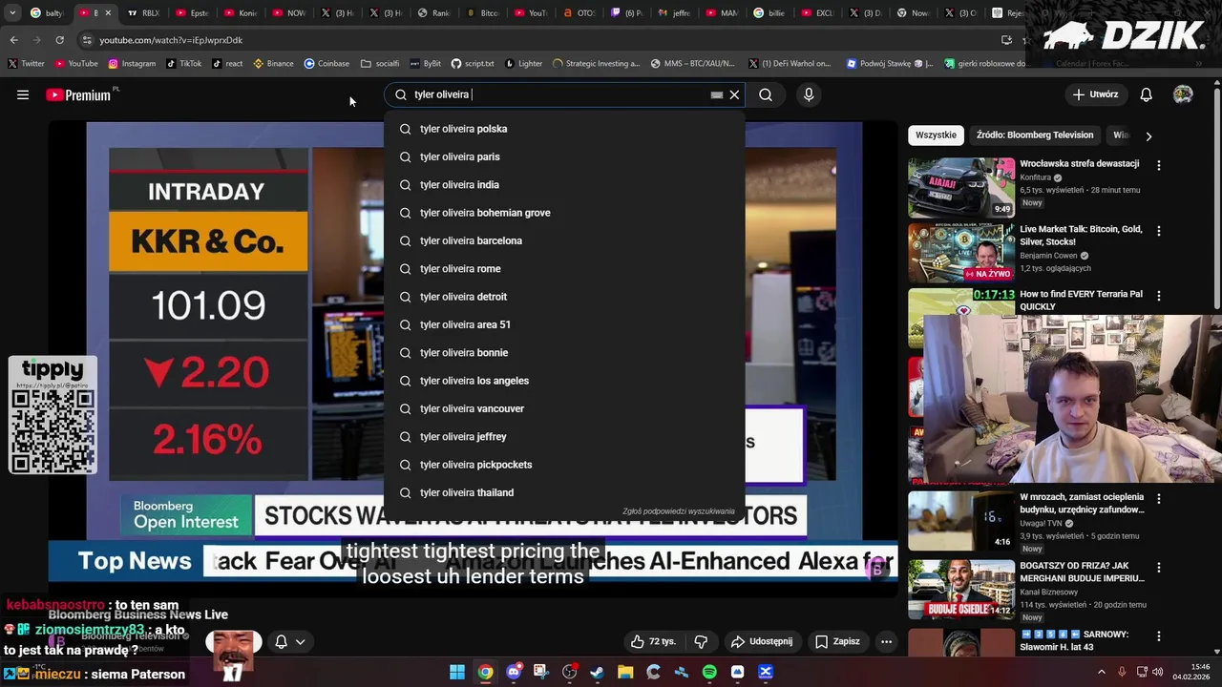Start voice search with the microphone
This screenshot has height=687, width=1222.
(809, 94)
